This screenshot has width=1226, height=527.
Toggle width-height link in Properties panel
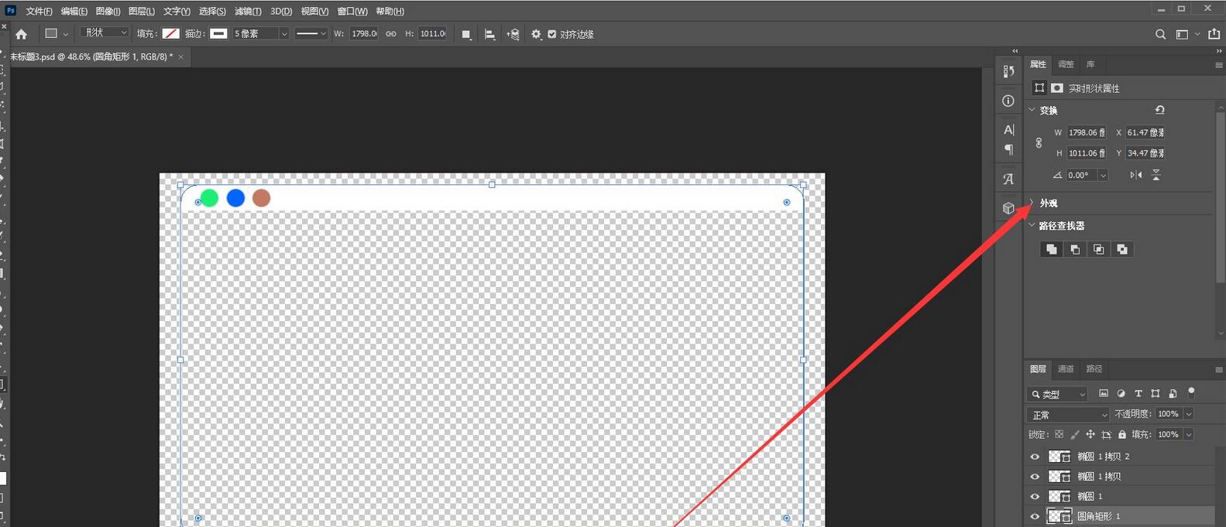pos(1039,142)
